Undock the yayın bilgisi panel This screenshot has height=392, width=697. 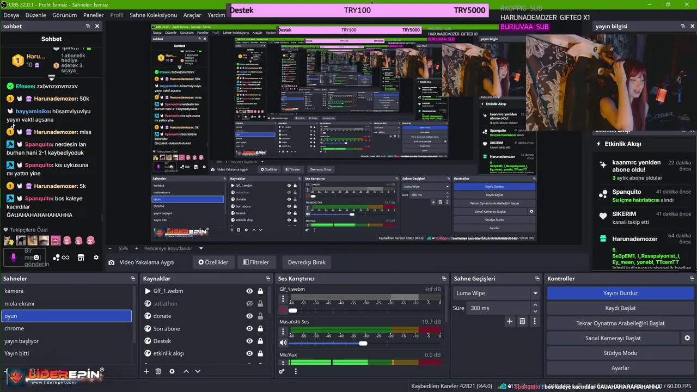[x=683, y=26]
